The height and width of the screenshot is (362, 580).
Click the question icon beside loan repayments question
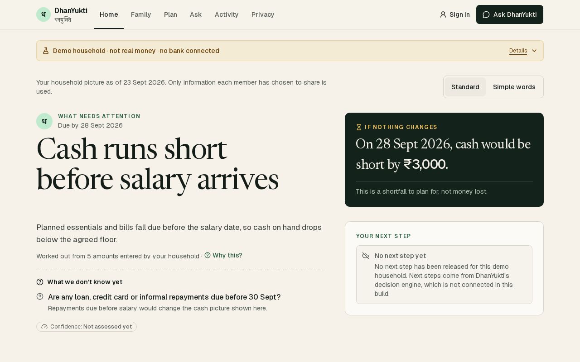point(40,296)
